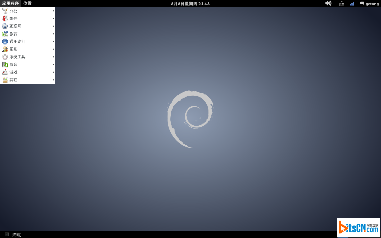Open the clock showing 8月8日星期四 21:48

(190, 4)
